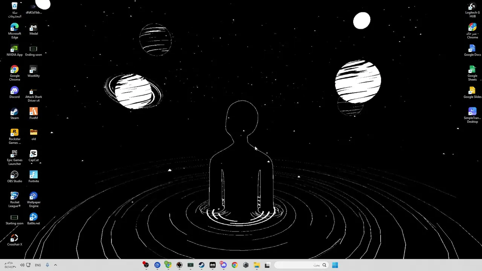Expand hidden system tray icons chevron
Image resolution: width=482 pixels, height=271 pixels.
pos(55,265)
